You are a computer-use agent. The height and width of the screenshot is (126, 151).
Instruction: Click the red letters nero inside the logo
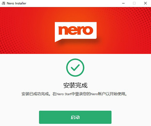pyautogui.click(x=76, y=30)
